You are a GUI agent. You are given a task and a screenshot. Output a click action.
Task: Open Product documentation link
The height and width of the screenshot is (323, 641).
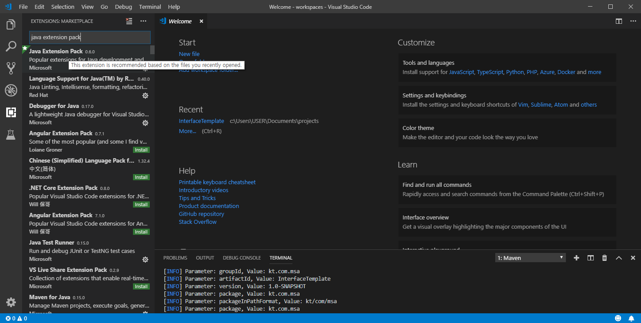click(x=209, y=206)
